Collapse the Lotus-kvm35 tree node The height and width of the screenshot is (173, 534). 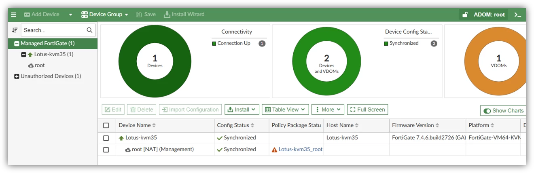pyautogui.click(x=23, y=55)
